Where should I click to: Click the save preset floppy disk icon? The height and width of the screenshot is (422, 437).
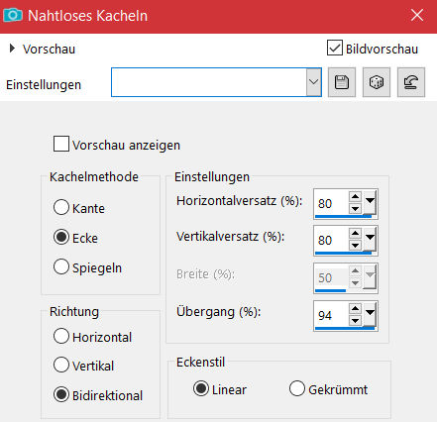(342, 82)
